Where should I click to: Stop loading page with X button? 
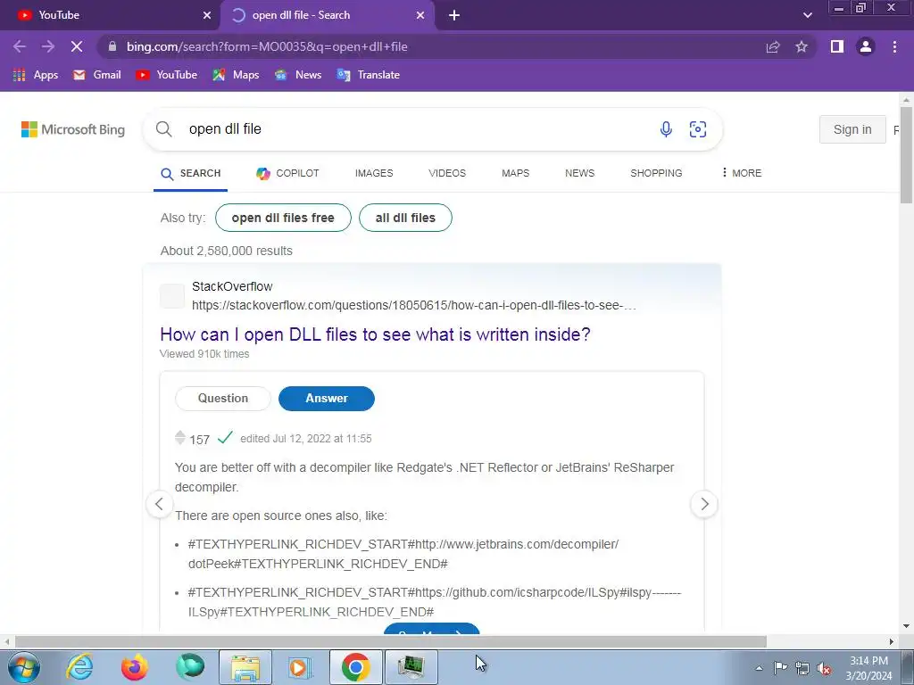coord(77,46)
